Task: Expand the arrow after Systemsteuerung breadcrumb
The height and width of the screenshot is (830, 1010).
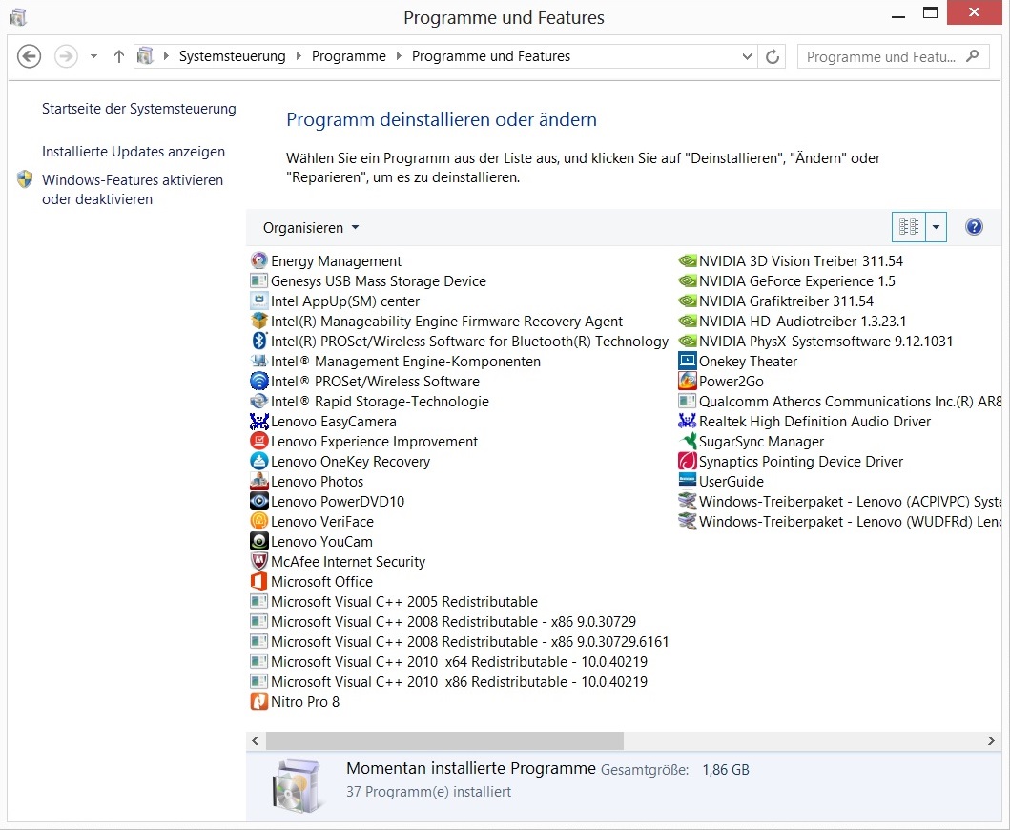Action: pyautogui.click(x=299, y=56)
